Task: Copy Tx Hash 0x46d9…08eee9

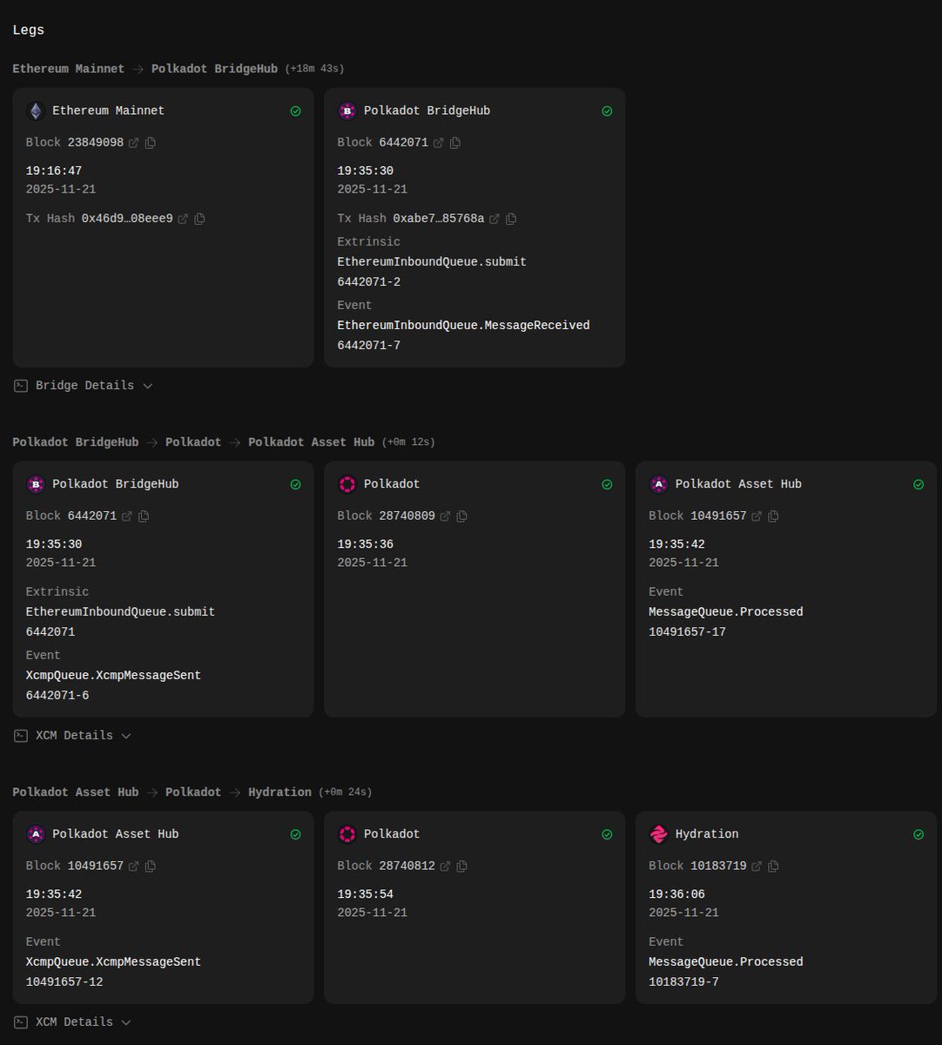Action: tap(199, 219)
